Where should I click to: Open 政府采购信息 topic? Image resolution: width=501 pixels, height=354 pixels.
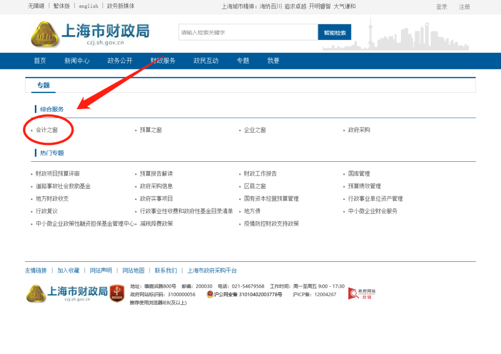coord(156,186)
